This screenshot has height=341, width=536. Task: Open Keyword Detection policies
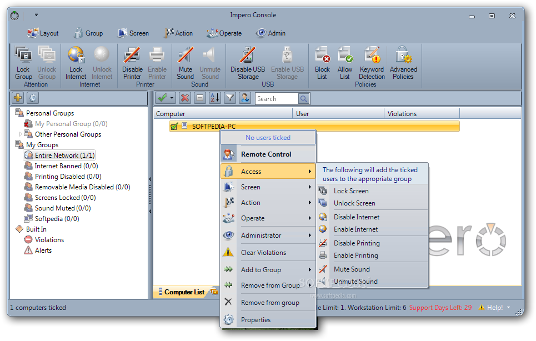372,63
